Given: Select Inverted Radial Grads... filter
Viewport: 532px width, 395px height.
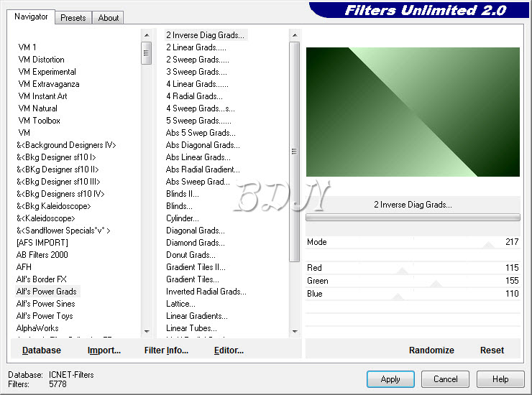Looking at the screenshot, I should (206, 292).
